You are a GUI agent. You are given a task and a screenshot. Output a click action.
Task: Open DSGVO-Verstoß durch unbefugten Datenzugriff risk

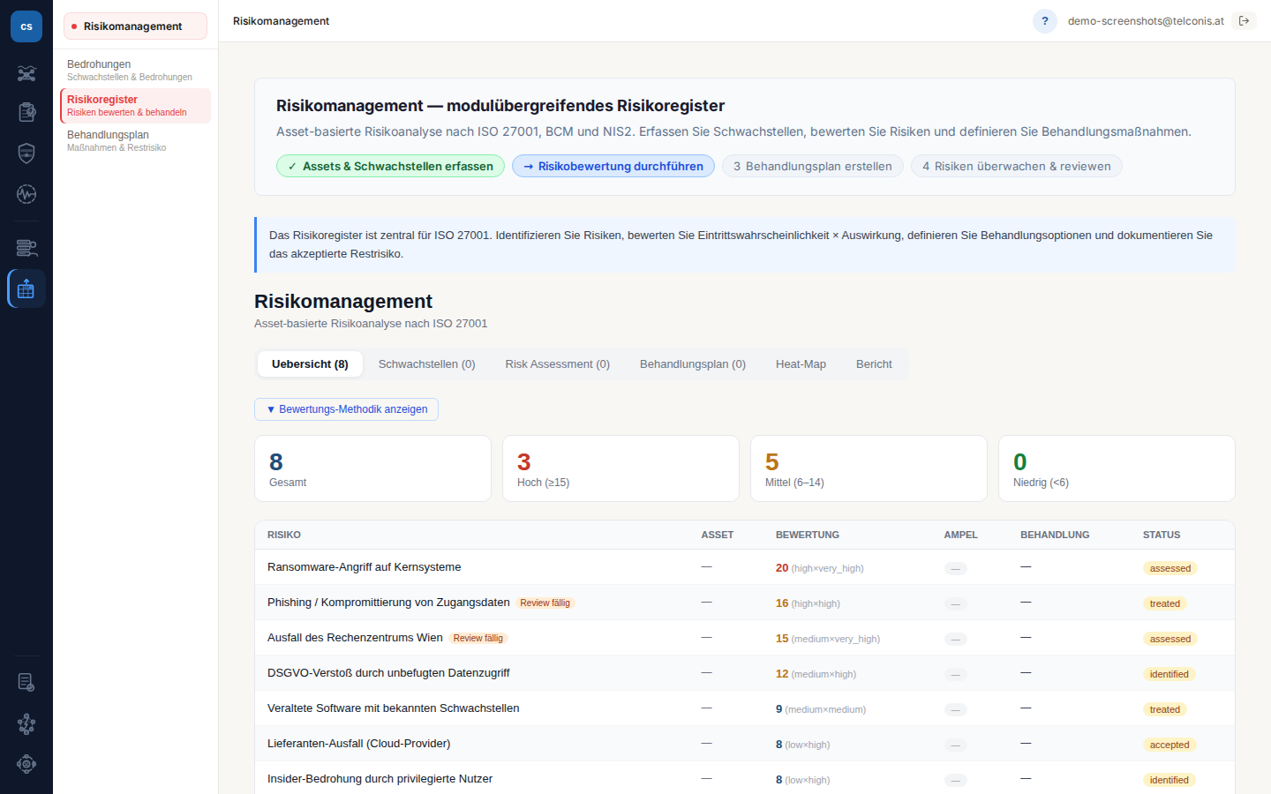point(388,673)
